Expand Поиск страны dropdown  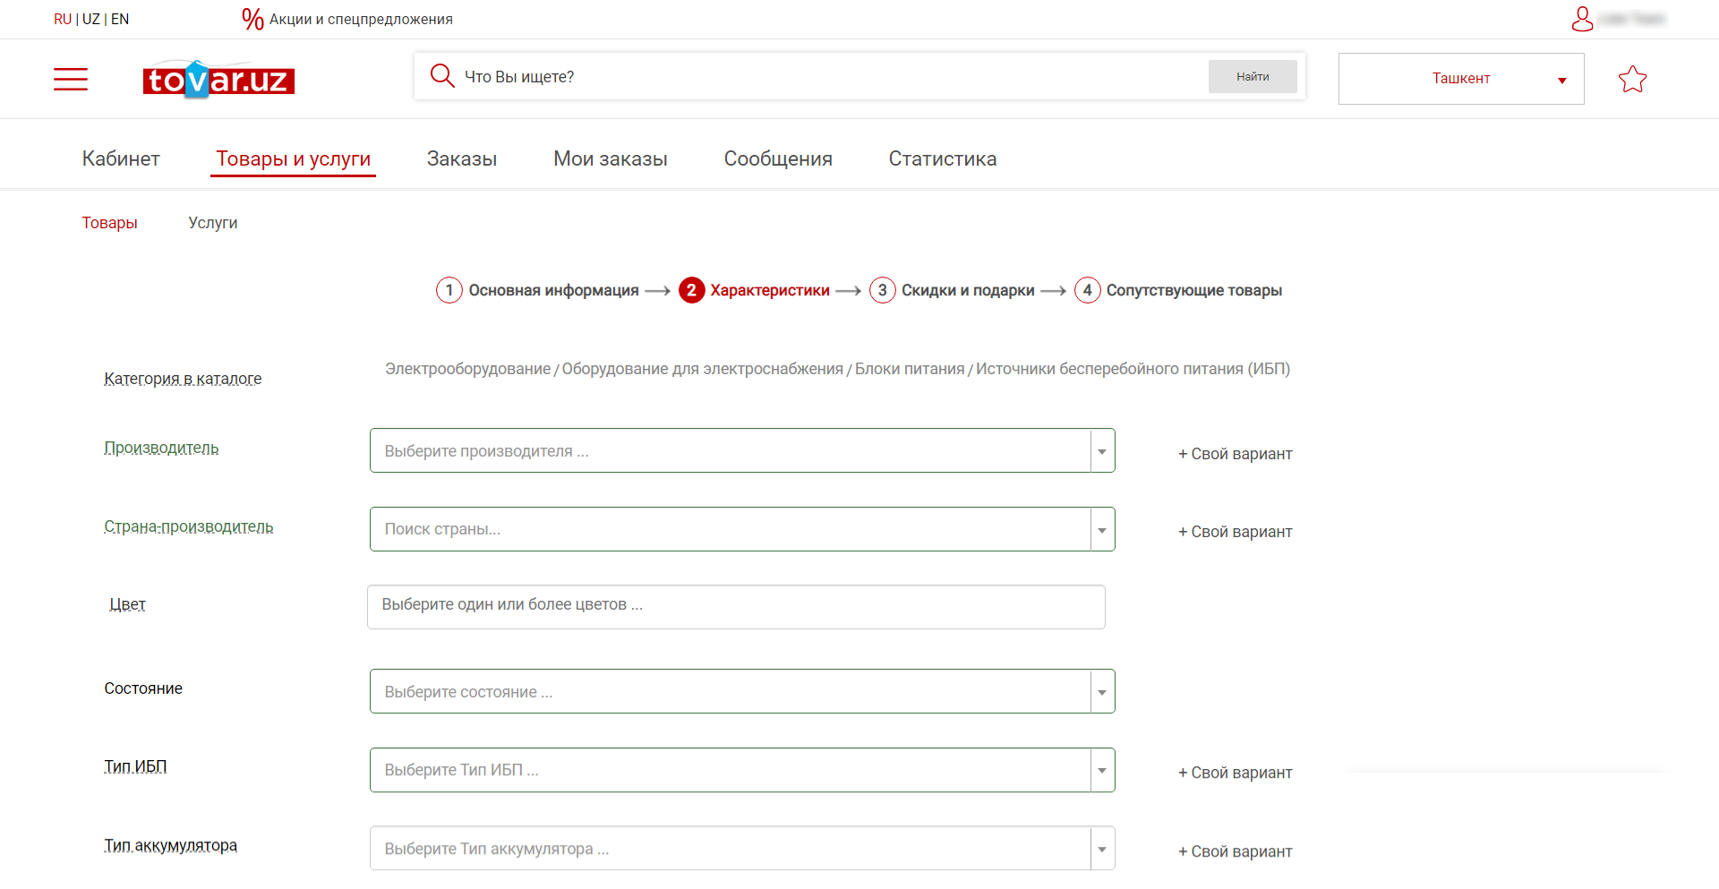point(742,529)
